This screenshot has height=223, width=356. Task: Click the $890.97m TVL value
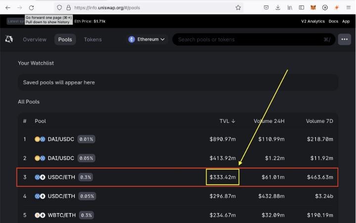pos(222,139)
